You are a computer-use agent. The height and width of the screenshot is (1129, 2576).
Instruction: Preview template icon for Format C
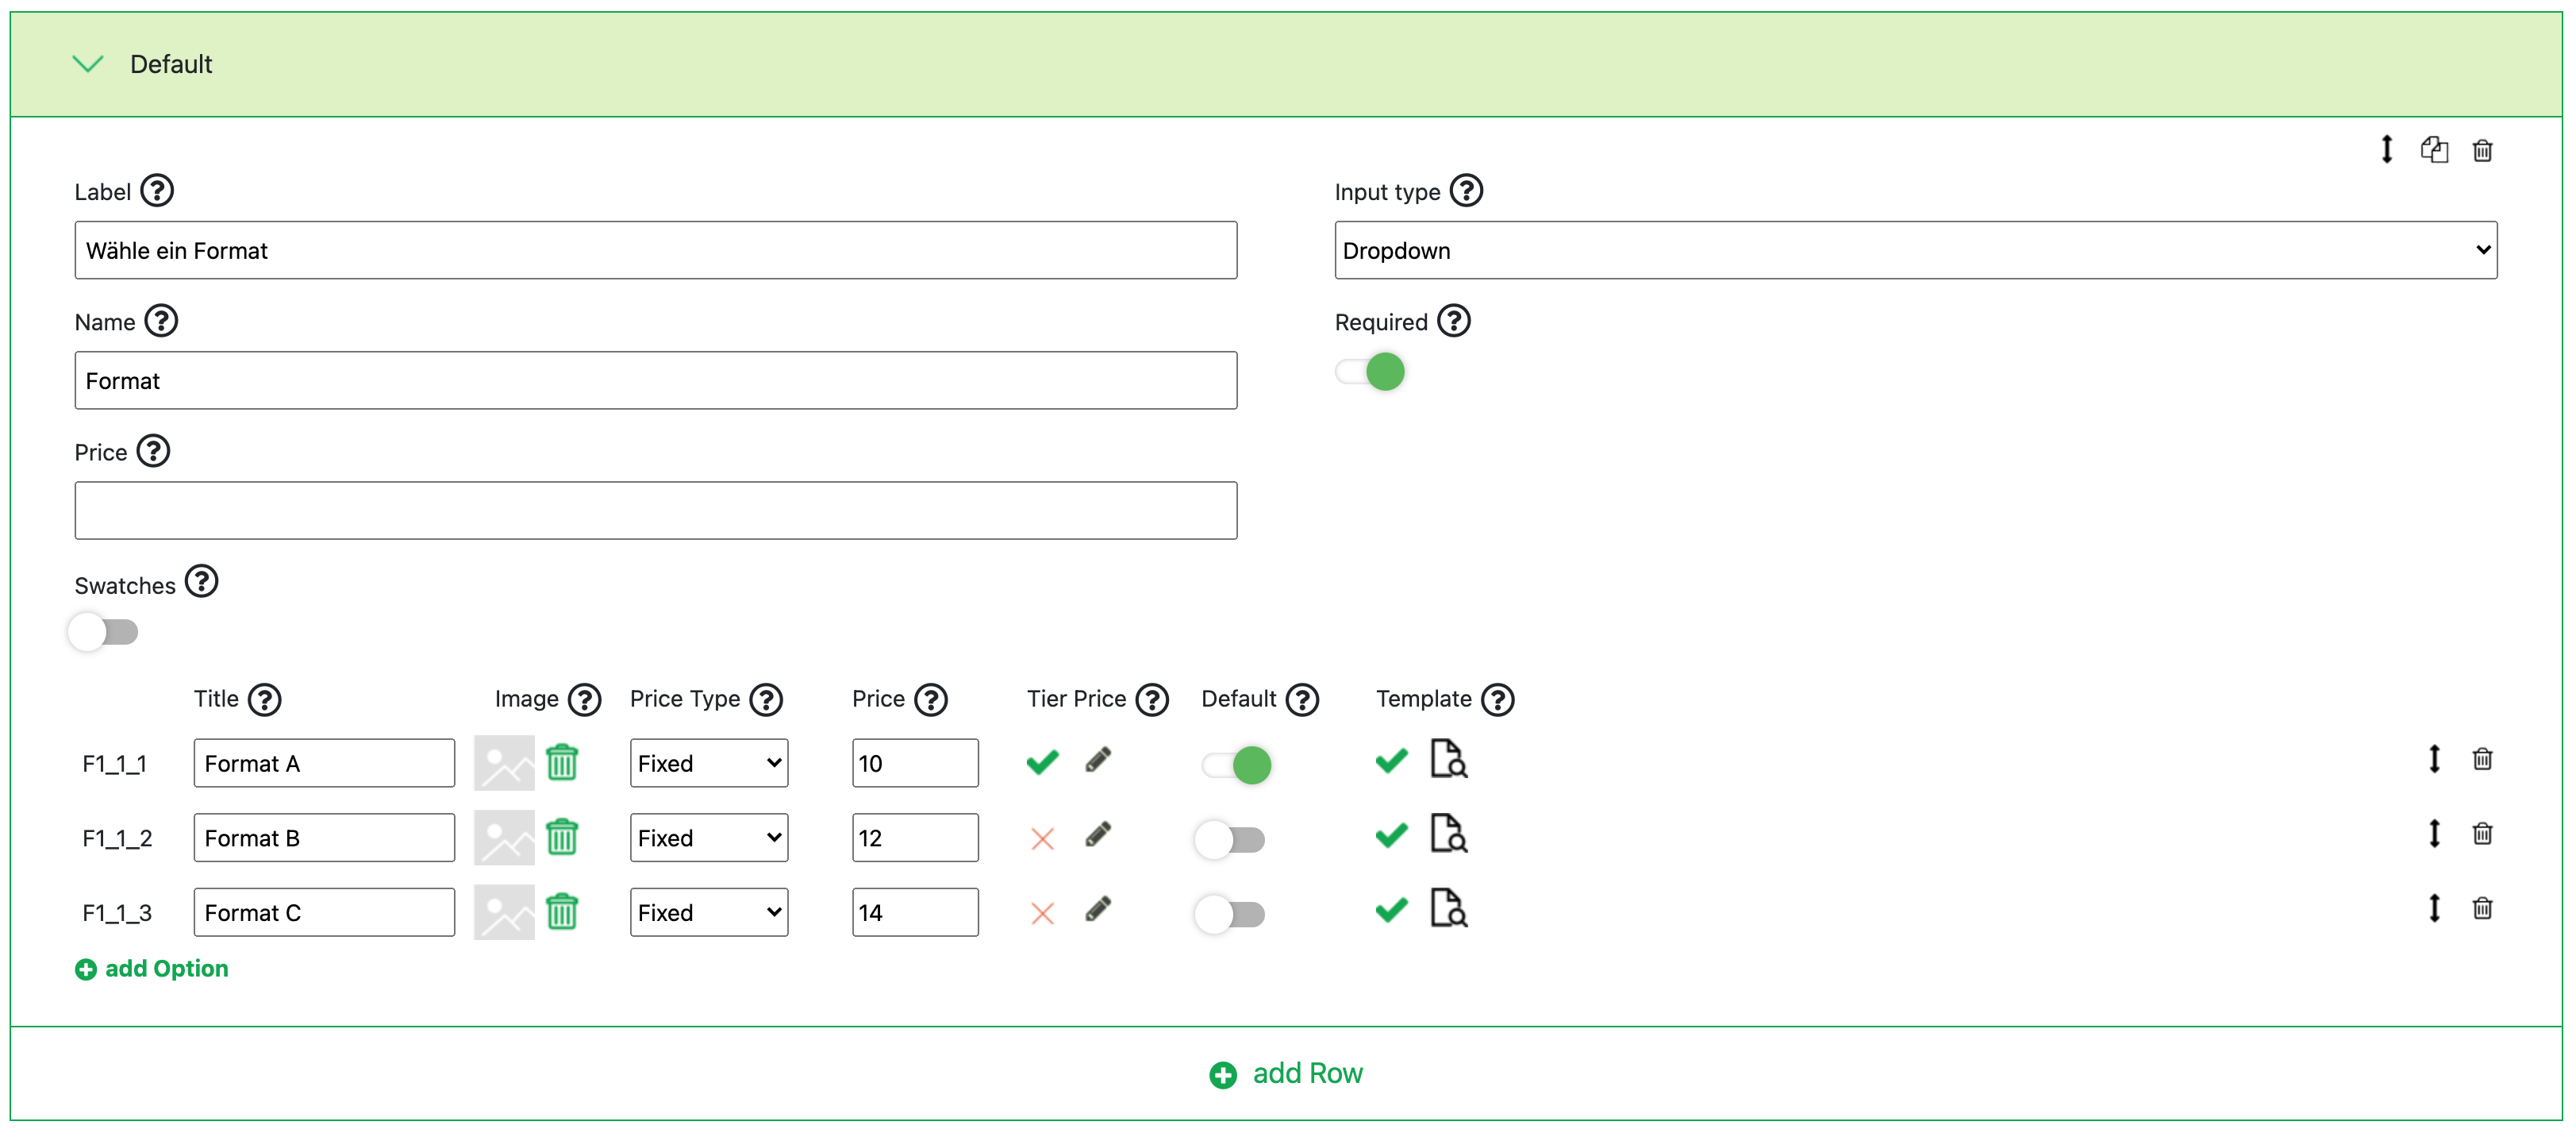pos(1447,909)
